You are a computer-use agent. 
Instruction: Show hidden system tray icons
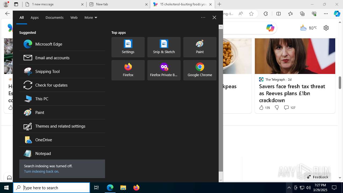pos(289,188)
